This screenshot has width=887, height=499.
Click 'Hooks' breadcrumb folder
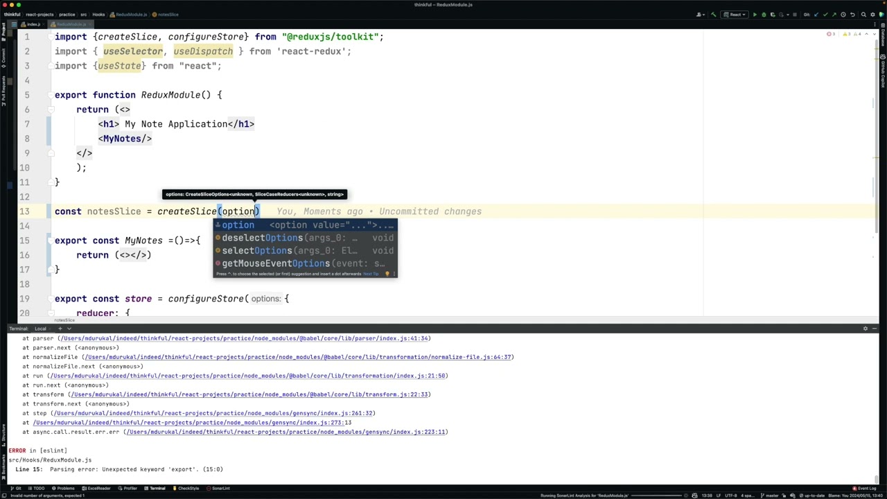coord(98,15)
